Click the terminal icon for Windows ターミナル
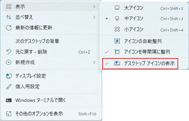 [x=9, y=100]
